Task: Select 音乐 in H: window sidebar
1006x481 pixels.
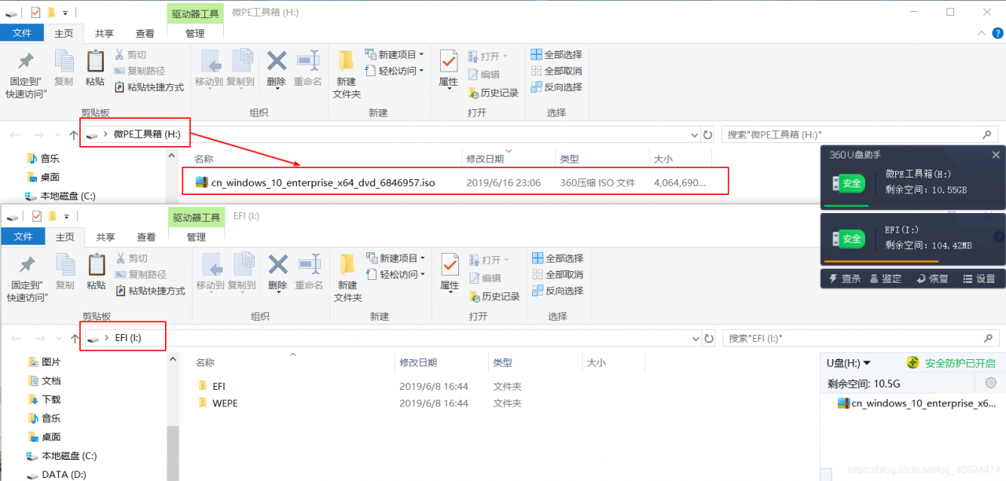Action: (x=43, y=158)
